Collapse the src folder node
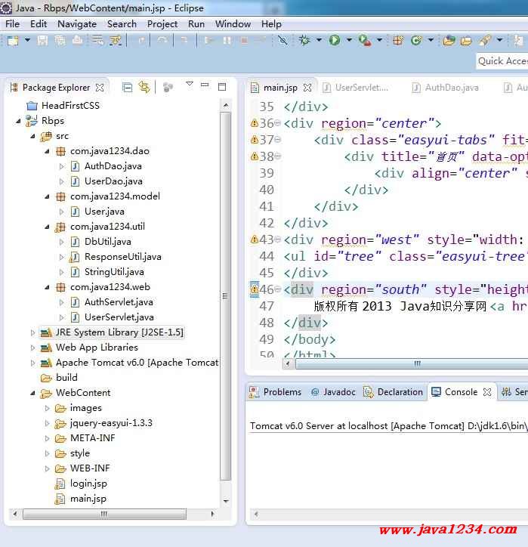528x547 pixels. [x=32, y=136]
